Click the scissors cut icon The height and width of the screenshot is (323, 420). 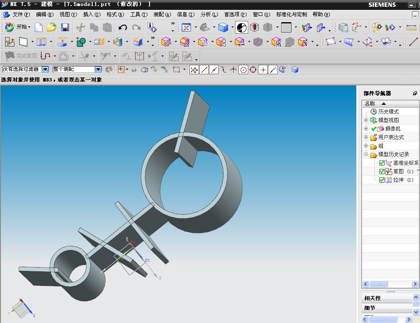(80, 27)
